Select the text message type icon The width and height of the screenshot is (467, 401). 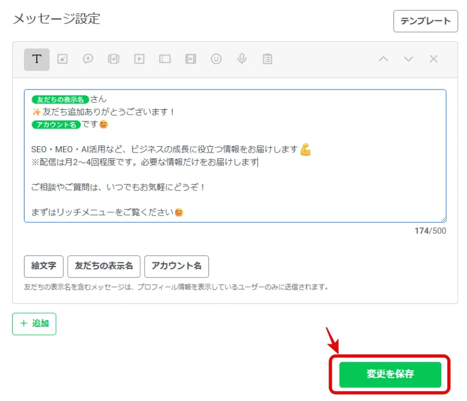pos(37,59)
